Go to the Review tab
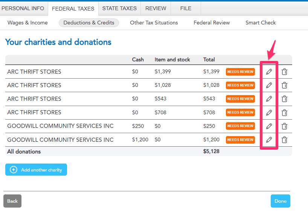 pyautogui.click(x=156, y=8)
